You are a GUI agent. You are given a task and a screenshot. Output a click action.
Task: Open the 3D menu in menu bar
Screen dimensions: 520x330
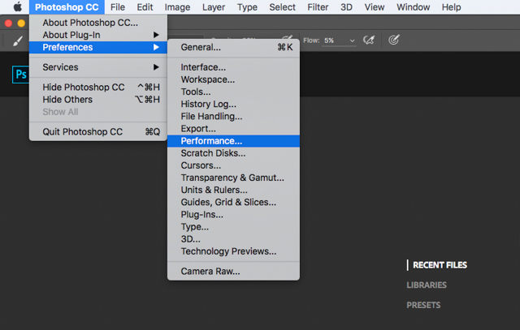(346, 7)
